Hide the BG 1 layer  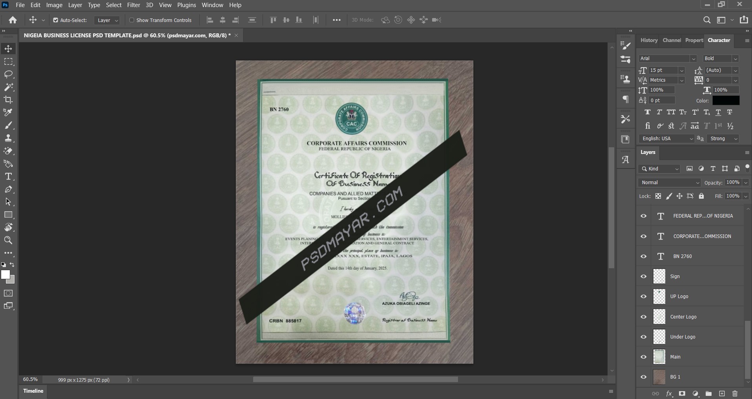(644, 377)
